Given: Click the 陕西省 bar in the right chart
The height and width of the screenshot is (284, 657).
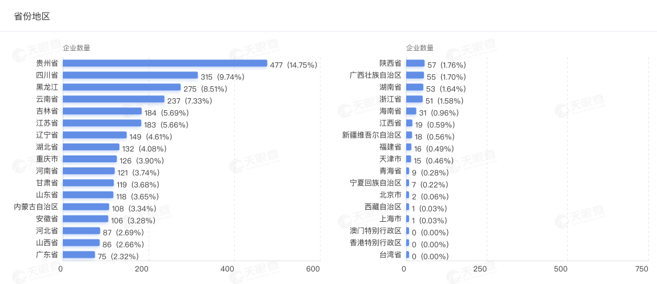Looking at the screenshot, I should 415,63.
